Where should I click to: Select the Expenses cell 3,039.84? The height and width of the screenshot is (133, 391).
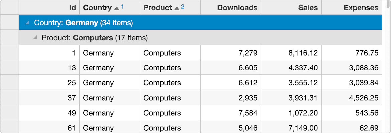(352, 83)
